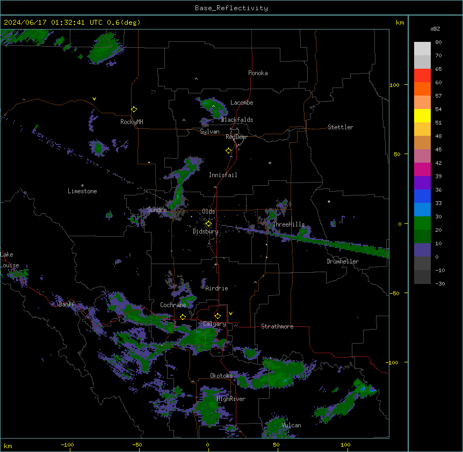The image size is (463, 452).
Task: Click the green echo cell west of Lacombe
Action: click(x=214, y=108)
